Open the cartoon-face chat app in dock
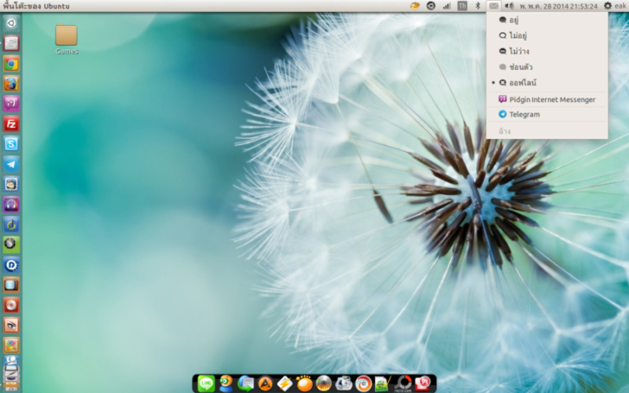 tap(226, 384)
